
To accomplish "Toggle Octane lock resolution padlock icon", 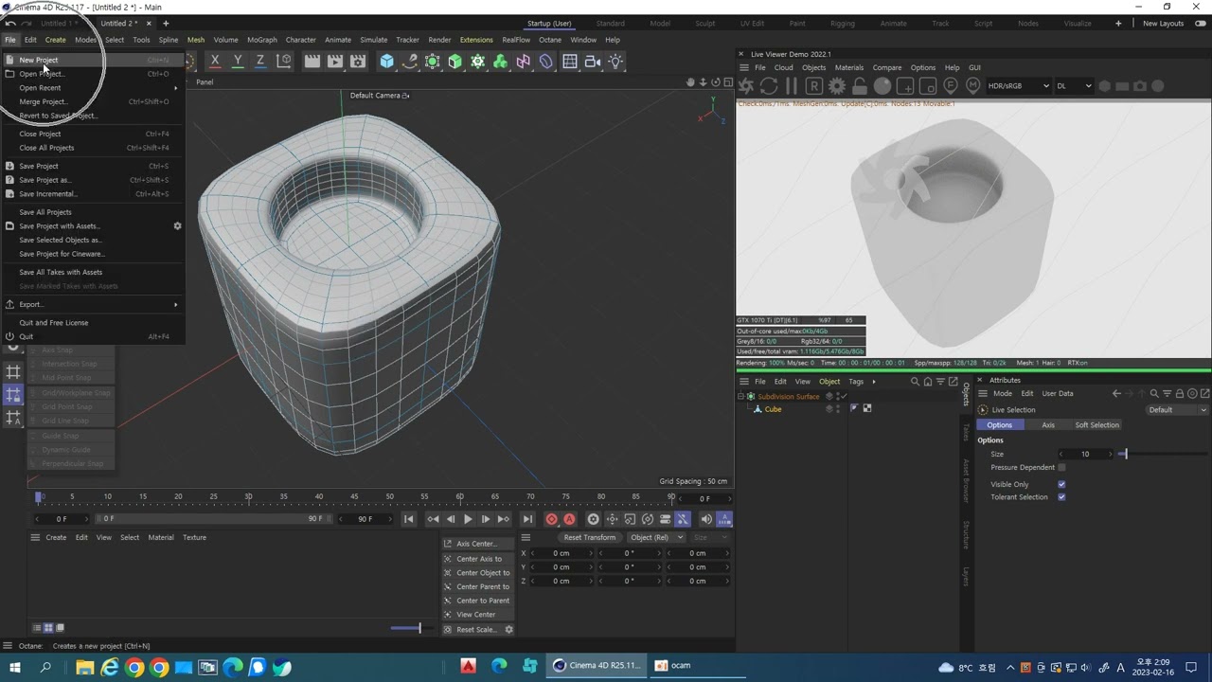I will 860,86.
